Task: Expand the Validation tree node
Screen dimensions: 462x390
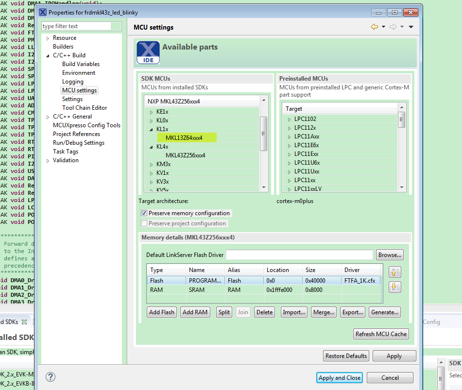Action: tap(48, 161)
